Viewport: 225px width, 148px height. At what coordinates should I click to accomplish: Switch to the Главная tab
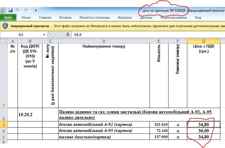[x=45, y=18]
